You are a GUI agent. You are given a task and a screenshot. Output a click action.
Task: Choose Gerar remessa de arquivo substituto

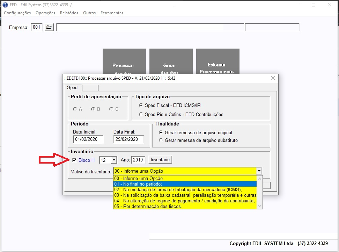point(161,140)
